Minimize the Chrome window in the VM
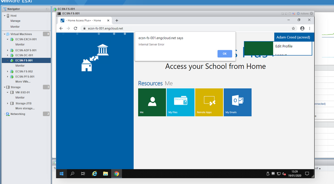The width and height of the screenshot is (334, 184). [289, 20]
